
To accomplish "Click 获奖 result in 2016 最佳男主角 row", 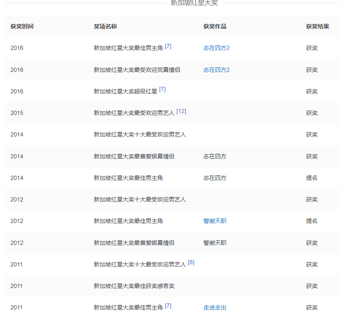I will click(312, 48).
